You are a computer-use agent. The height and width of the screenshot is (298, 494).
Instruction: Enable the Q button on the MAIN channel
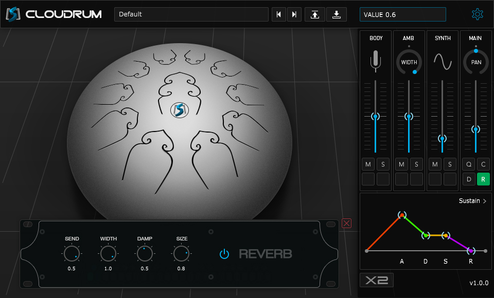(468, 164)
